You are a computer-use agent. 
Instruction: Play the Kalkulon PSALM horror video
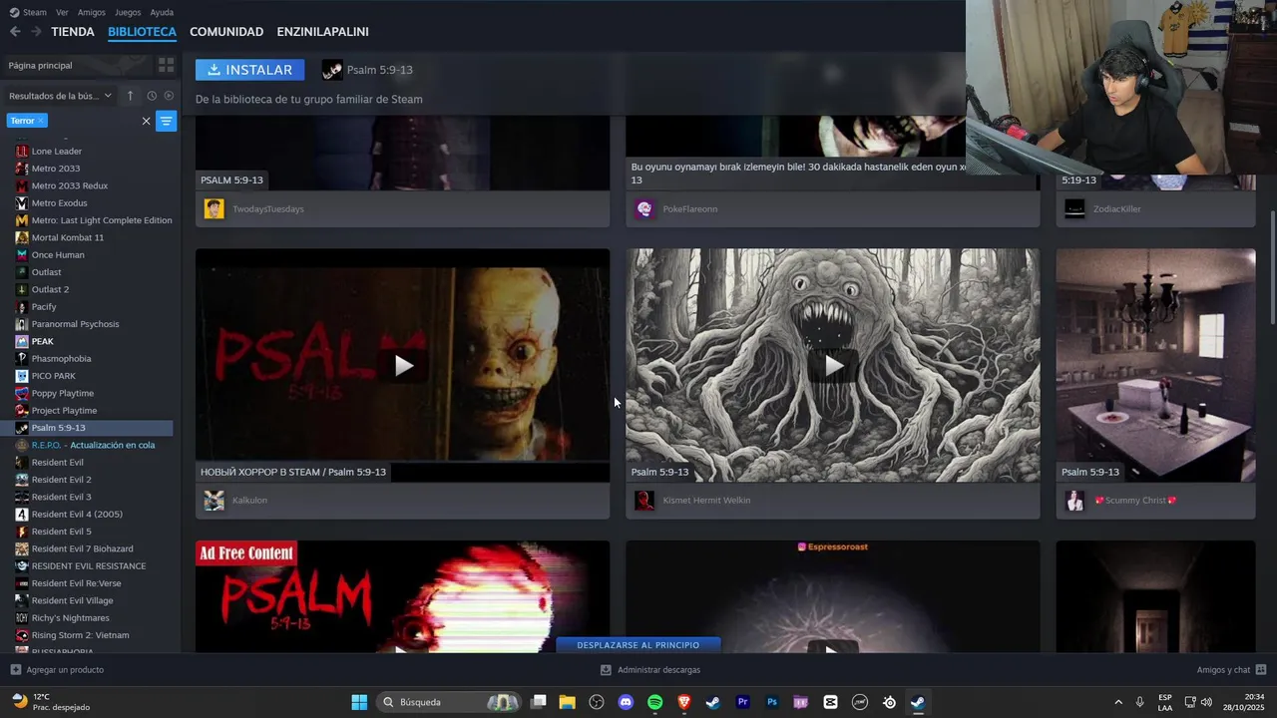click(x=403, y=366)
